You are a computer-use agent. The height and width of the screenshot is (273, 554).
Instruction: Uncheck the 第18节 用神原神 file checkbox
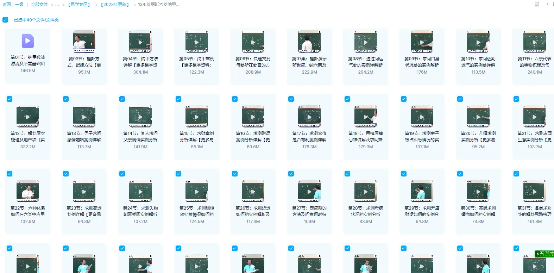347,99
